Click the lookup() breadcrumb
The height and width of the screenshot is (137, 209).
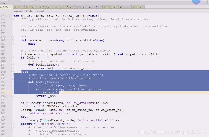click(41, 11)
